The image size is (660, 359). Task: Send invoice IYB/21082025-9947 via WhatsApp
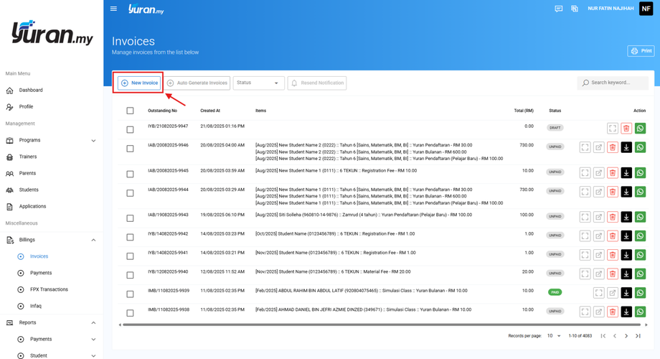coord(640,128)
